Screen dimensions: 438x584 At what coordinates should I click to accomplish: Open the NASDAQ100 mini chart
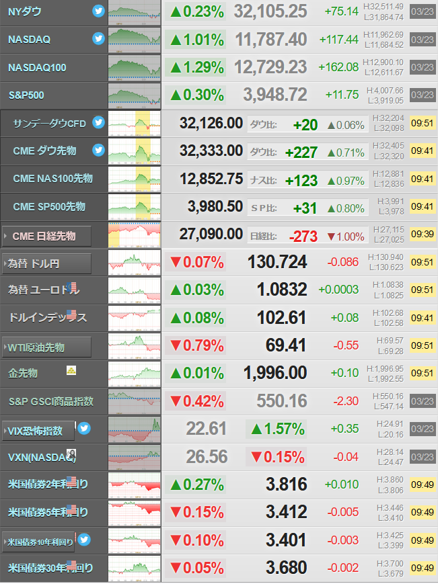[134, 68]
